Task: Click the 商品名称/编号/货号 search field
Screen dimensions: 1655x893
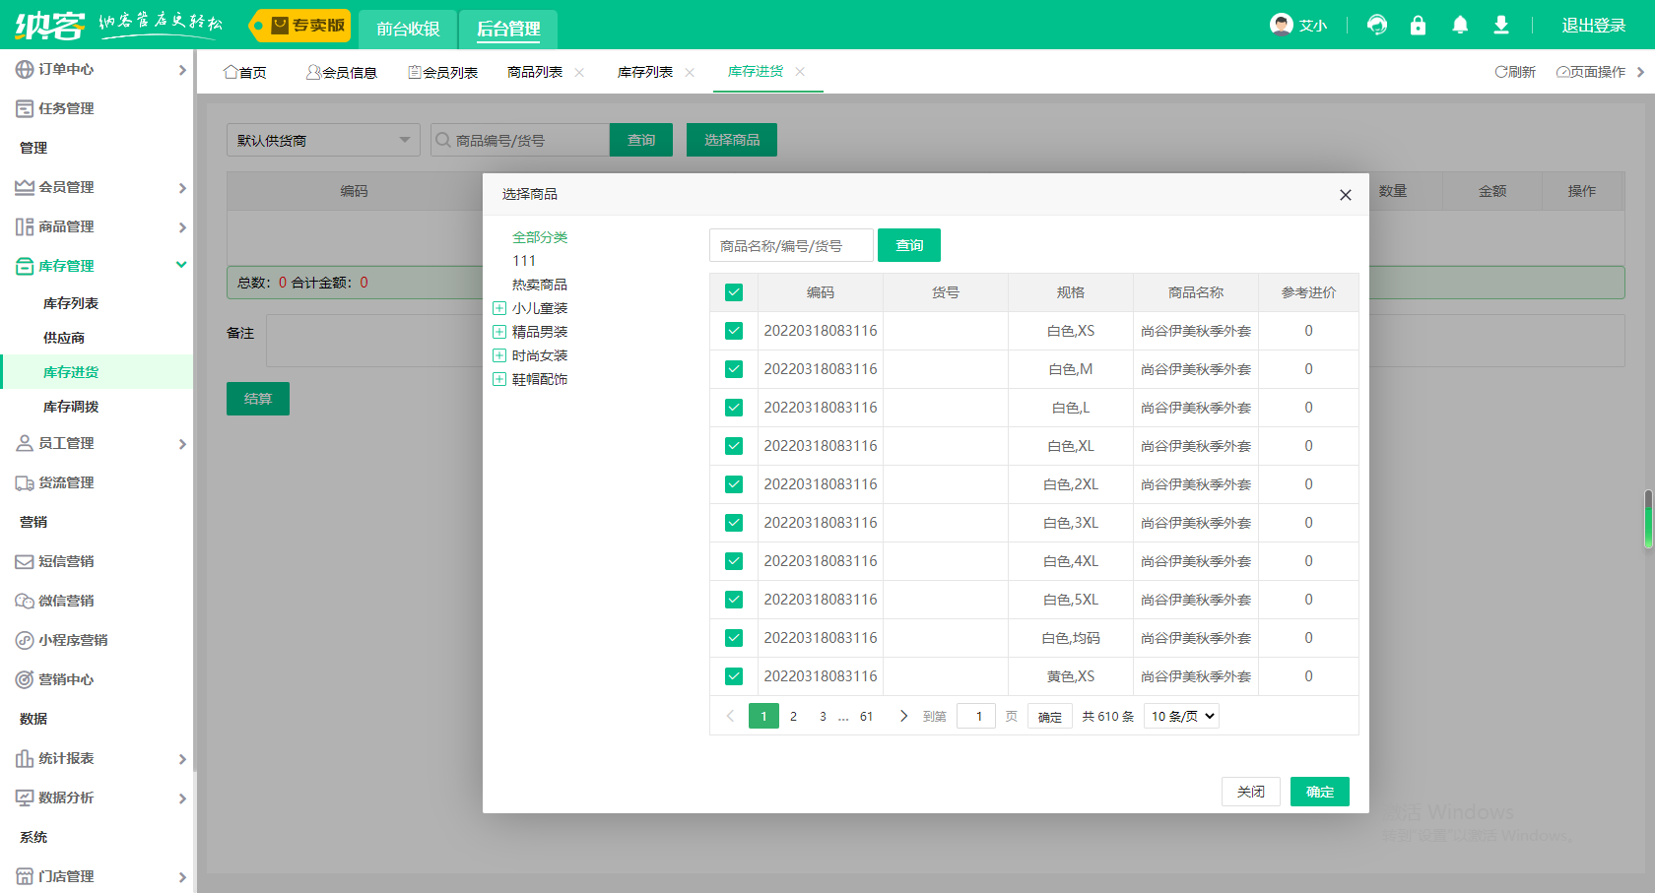Action: (791, 245)
